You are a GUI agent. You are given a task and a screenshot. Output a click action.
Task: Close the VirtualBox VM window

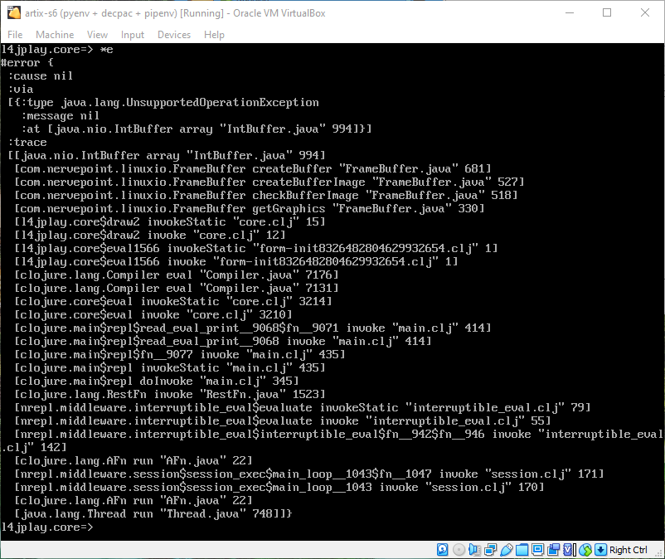(x=645, y=12)
